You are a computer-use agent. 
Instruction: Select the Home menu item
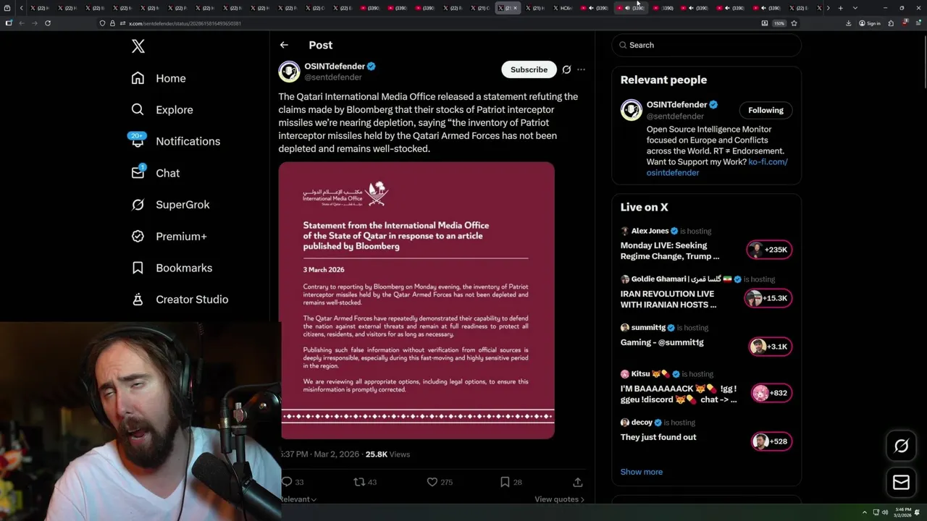point(171,78)
